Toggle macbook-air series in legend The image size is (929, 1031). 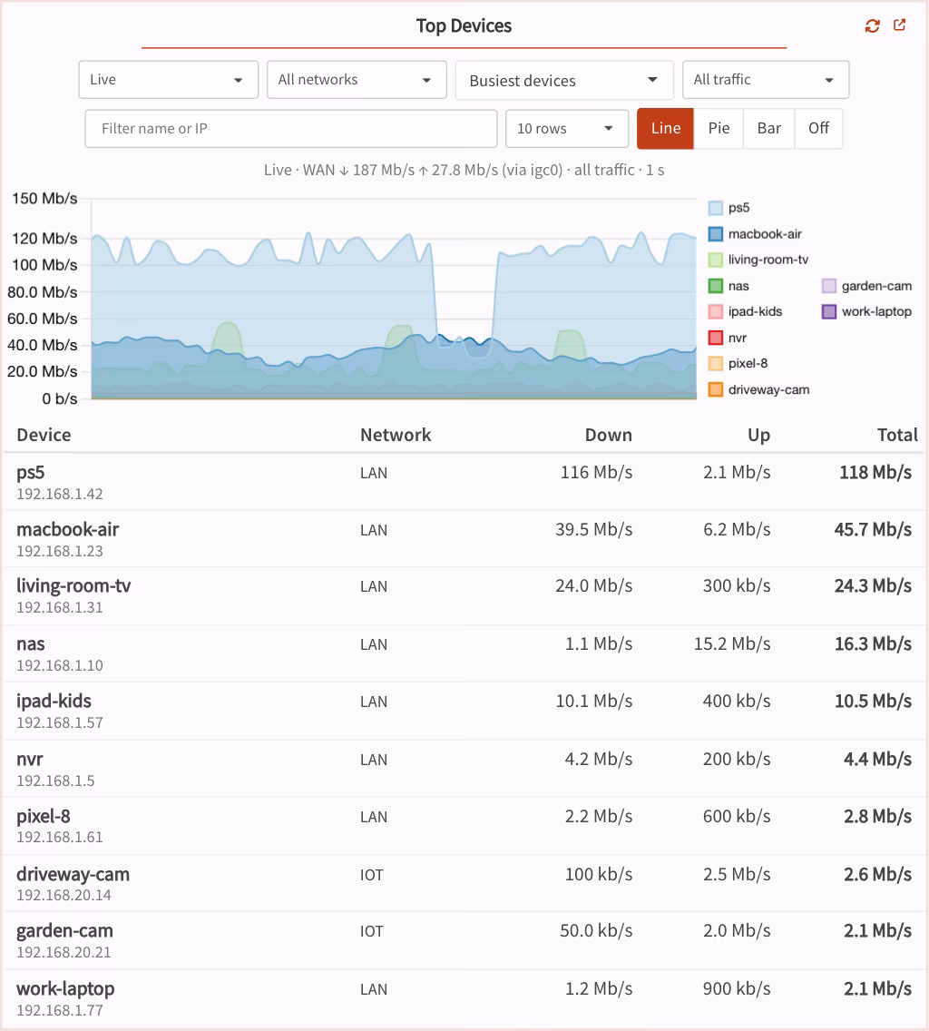click(x=756, y=234)
